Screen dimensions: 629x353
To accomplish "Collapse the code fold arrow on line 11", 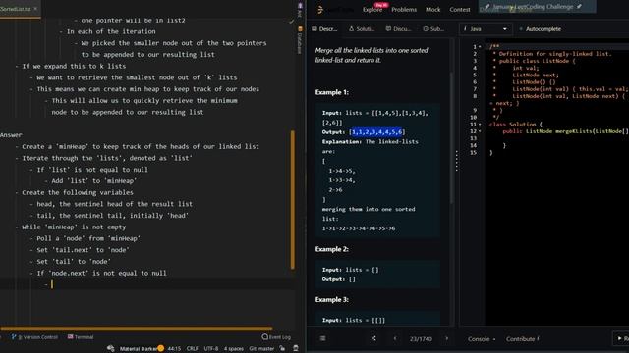I will point(480,125).
